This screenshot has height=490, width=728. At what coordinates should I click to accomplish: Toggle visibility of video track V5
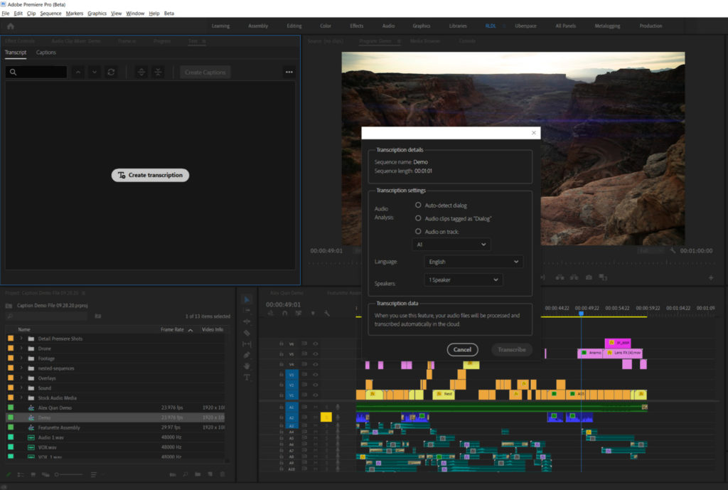coord(316,354)
